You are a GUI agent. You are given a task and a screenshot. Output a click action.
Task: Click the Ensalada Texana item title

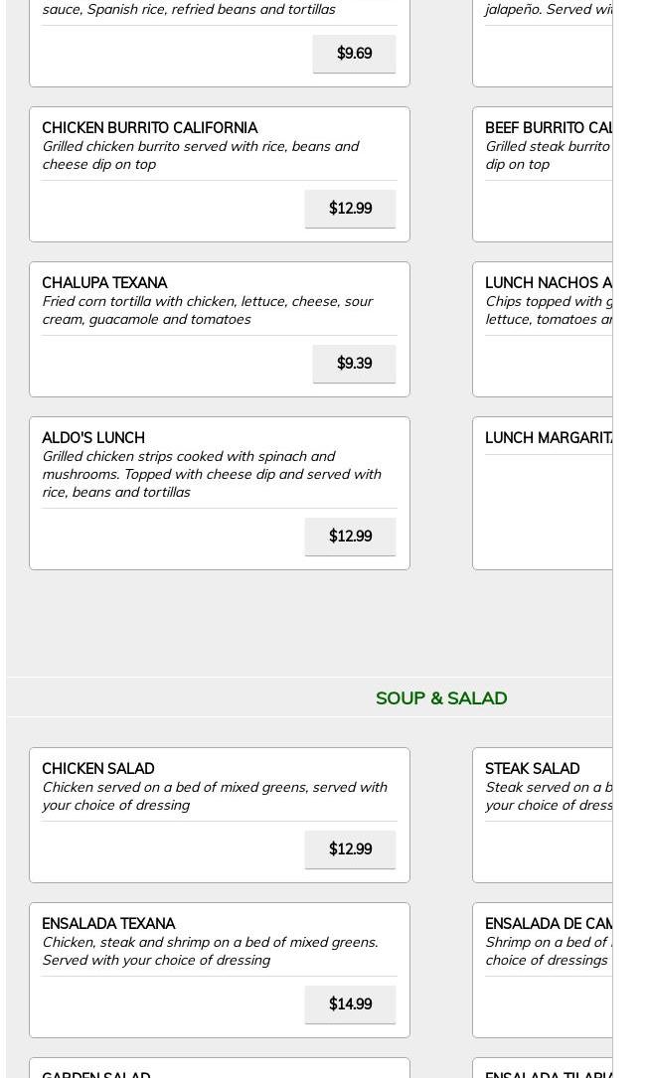coord(108,923)
